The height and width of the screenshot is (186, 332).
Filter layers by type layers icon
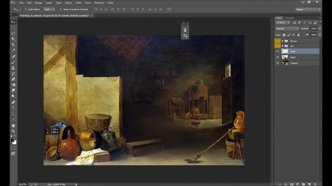coord(305,23)
